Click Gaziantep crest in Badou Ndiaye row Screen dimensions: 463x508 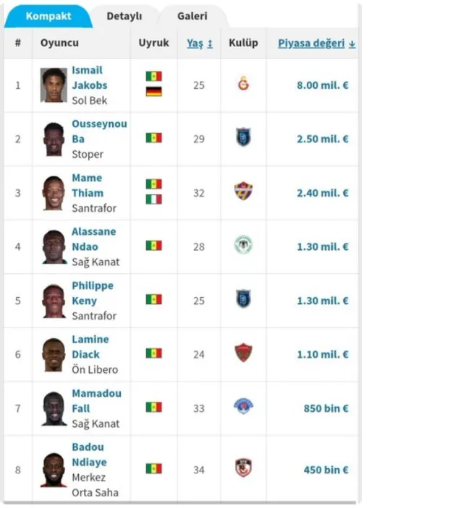(243, 468)
